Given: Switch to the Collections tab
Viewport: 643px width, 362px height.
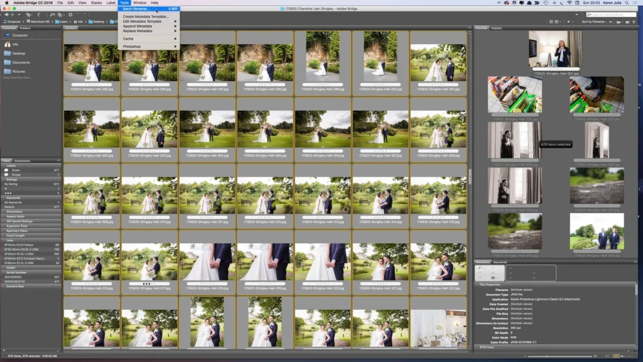Looking at the screenshot, I should (23, 161).
